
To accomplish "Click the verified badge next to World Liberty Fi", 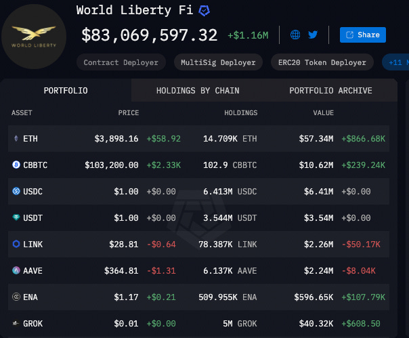I will pyautogui.click(x=204, y=11).
